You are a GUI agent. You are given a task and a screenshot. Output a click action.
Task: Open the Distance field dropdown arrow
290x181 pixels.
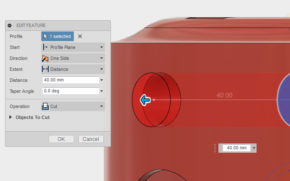(x=102, y=80)
